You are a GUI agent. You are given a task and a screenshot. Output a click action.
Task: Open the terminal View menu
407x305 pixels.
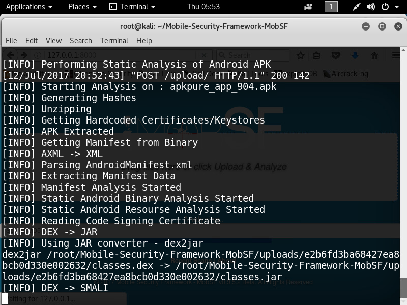pyautogui.click(x=54, y=41)
